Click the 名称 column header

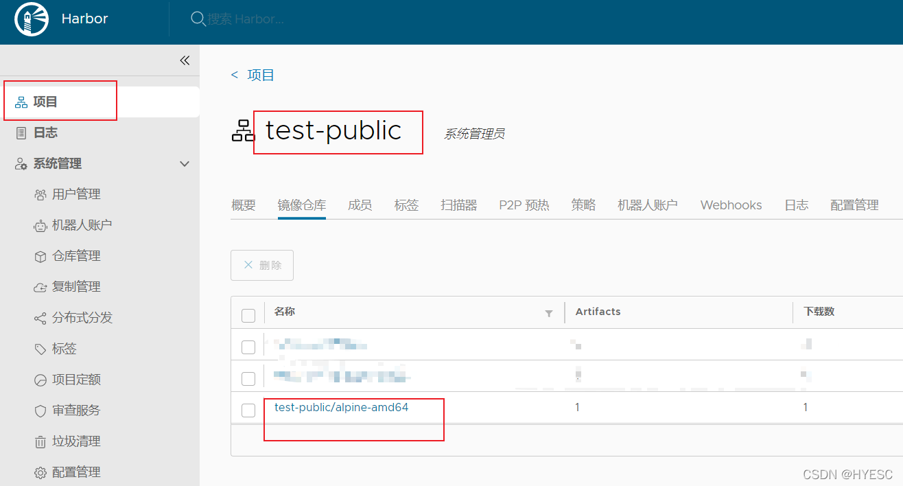tap(285, 311)
